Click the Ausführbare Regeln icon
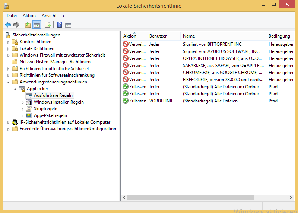The height and width of the screenshot is (213, 298). pos(29,96)
